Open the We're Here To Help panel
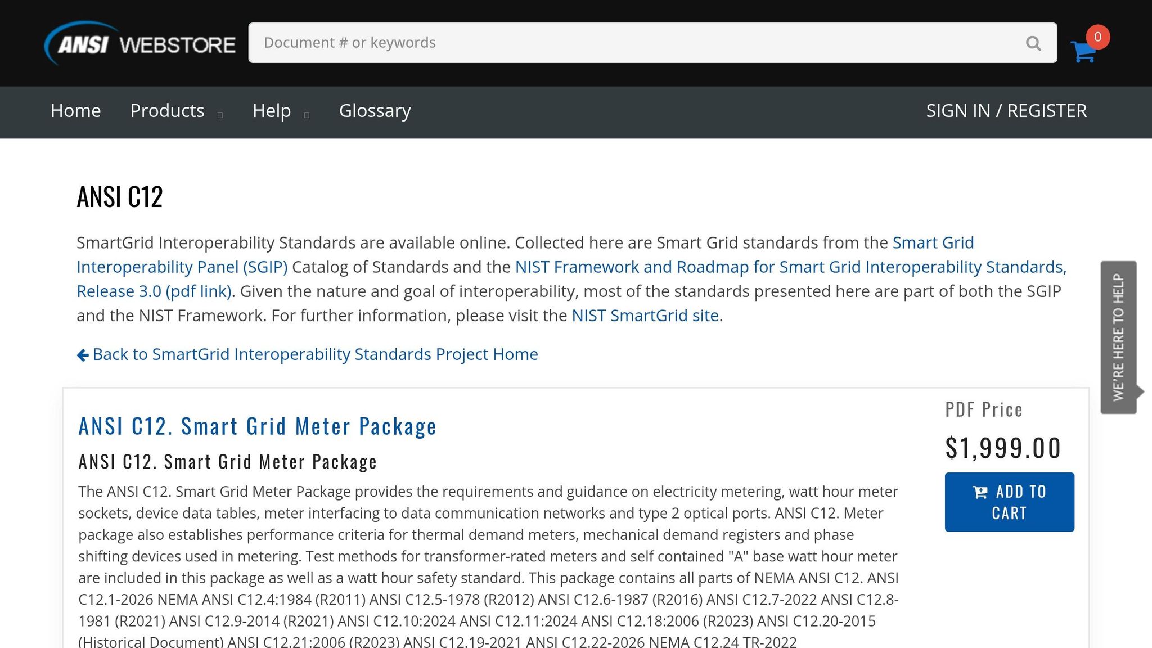1152x648 pixels. [x=1118, y=337]
